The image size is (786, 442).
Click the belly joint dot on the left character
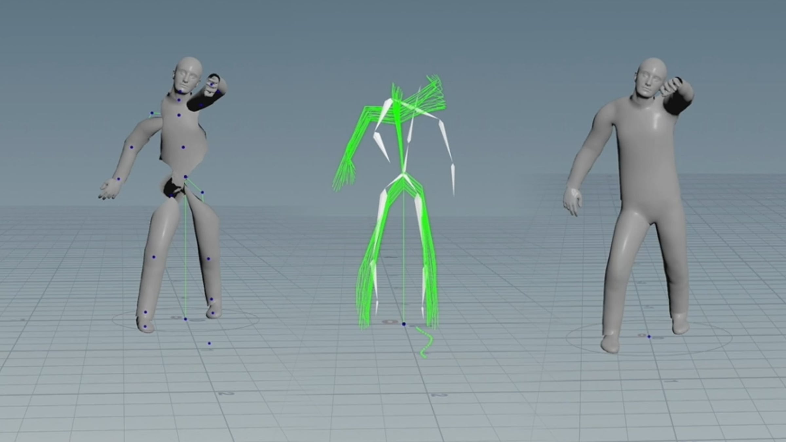click(183, 147)
